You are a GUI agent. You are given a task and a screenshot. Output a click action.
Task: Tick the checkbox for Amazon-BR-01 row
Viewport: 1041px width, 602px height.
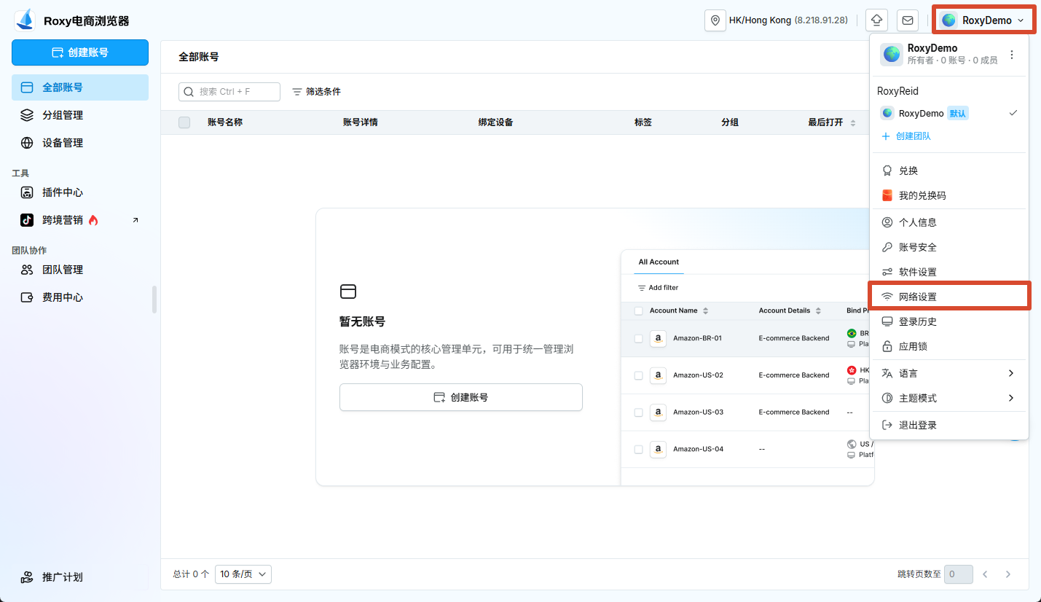639,338
